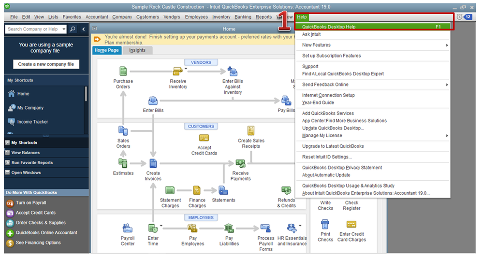483x258 pixels.
Task: Expand Send Feedback Online submenu
Action: click(447, 85)
